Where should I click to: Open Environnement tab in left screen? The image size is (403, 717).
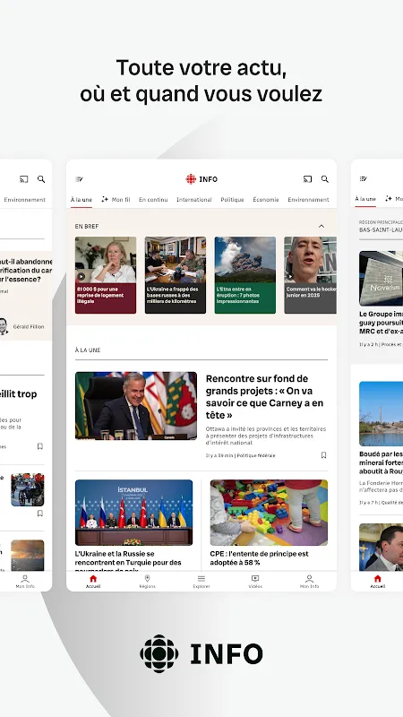pos(25,200)
